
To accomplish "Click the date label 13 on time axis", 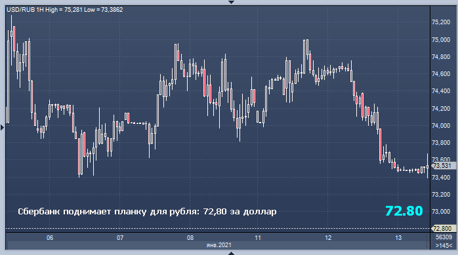I will pos(398,238).
